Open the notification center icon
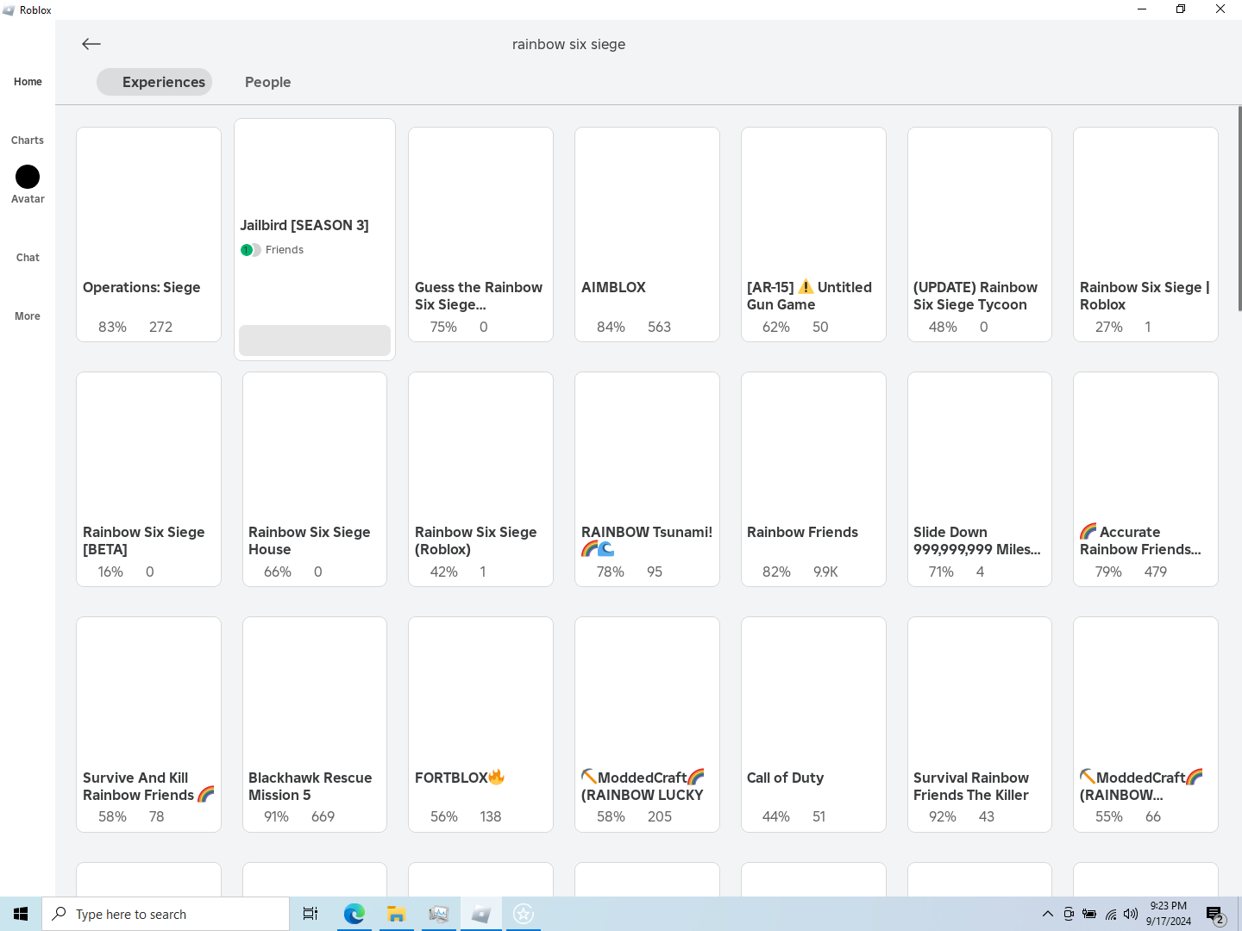Image resolution: width=1242 pixels, height=931 pixels. [x=1215, y=914]
